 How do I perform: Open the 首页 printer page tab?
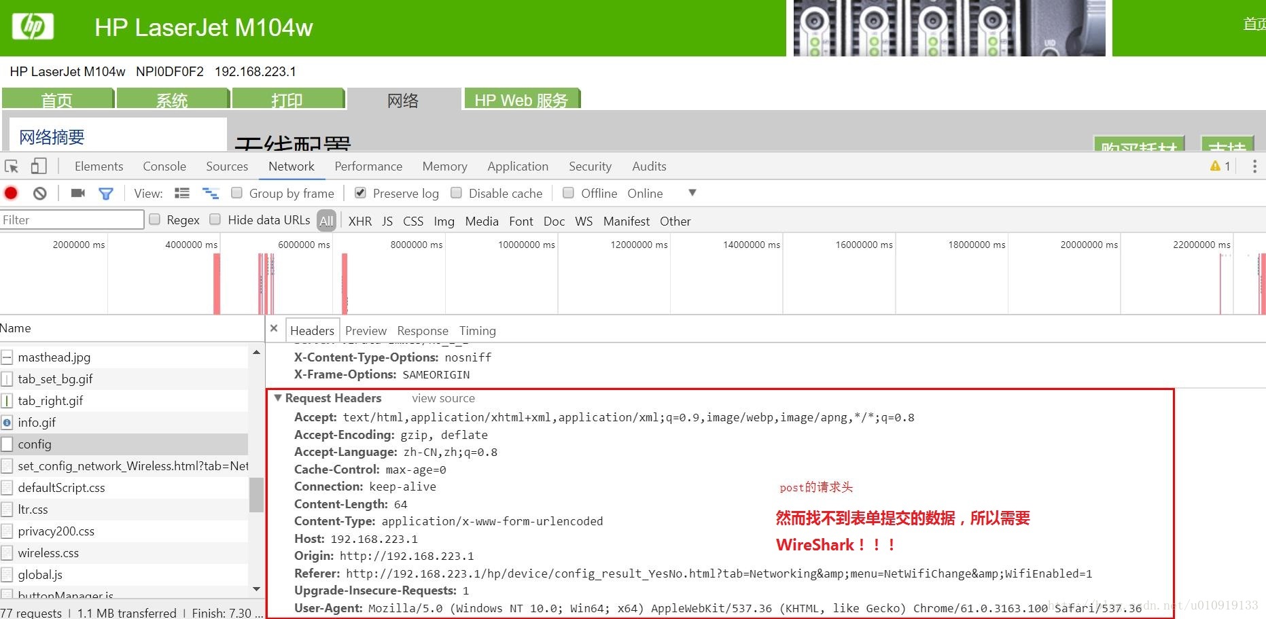pos(57,99)
